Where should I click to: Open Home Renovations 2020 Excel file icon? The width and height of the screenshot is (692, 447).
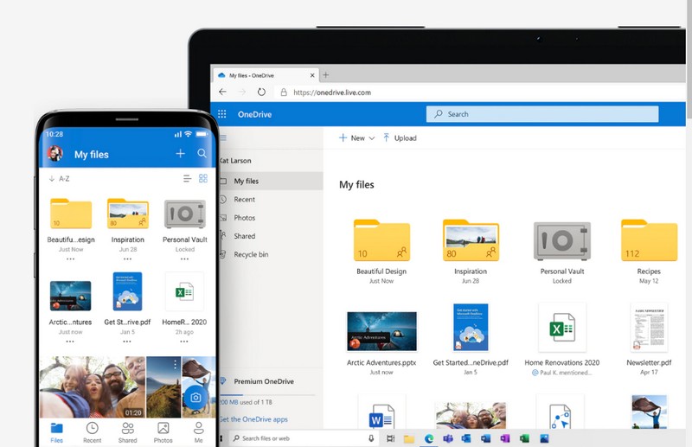(561, 329)
